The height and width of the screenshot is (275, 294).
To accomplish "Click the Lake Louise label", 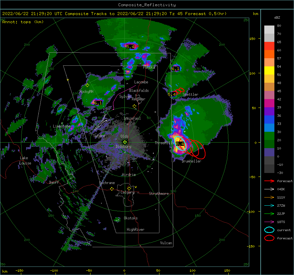I will 25,161.
